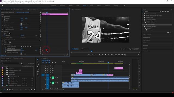174x97 pixels.
Task: Open the Historial panel
Action: point(145,48)
